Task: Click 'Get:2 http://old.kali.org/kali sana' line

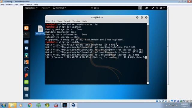Action: pos(80,45)
